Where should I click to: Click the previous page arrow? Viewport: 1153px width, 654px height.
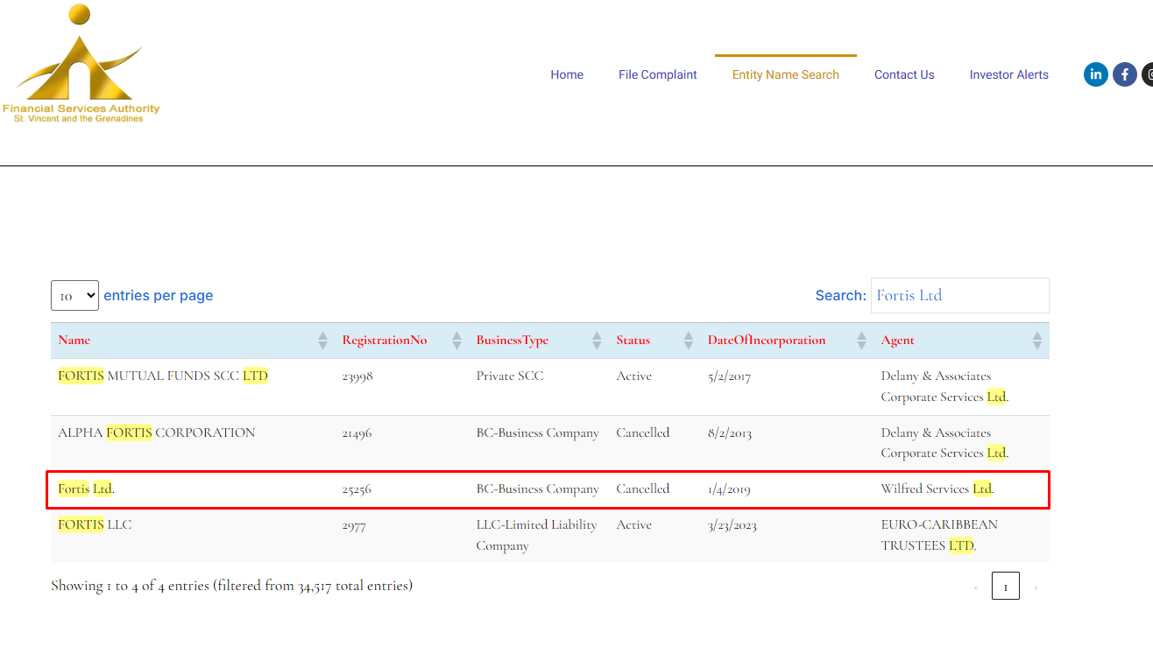pos(976,587)
